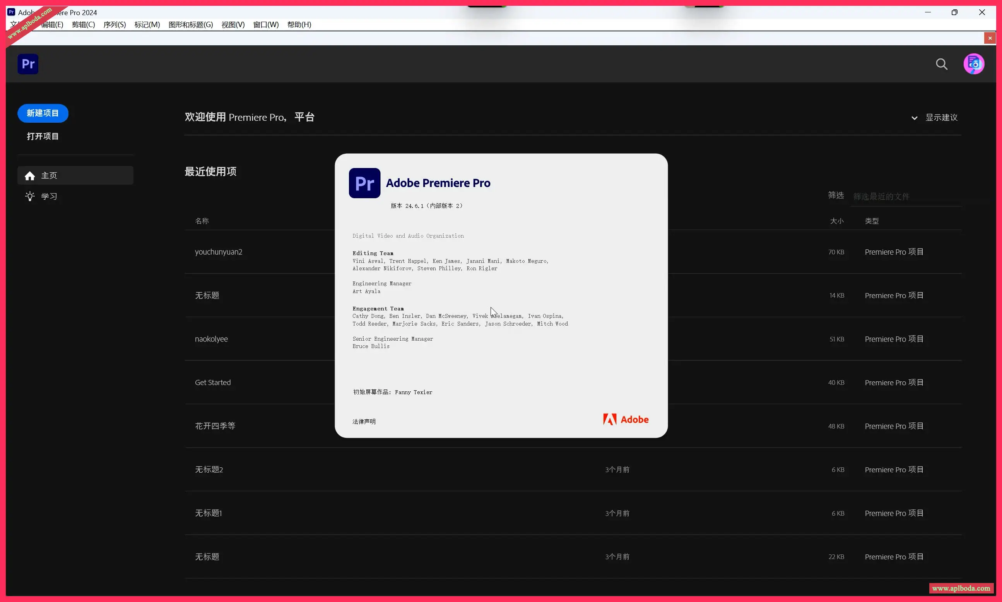Open the 帮助(H) menu

(x=299, y=24)
